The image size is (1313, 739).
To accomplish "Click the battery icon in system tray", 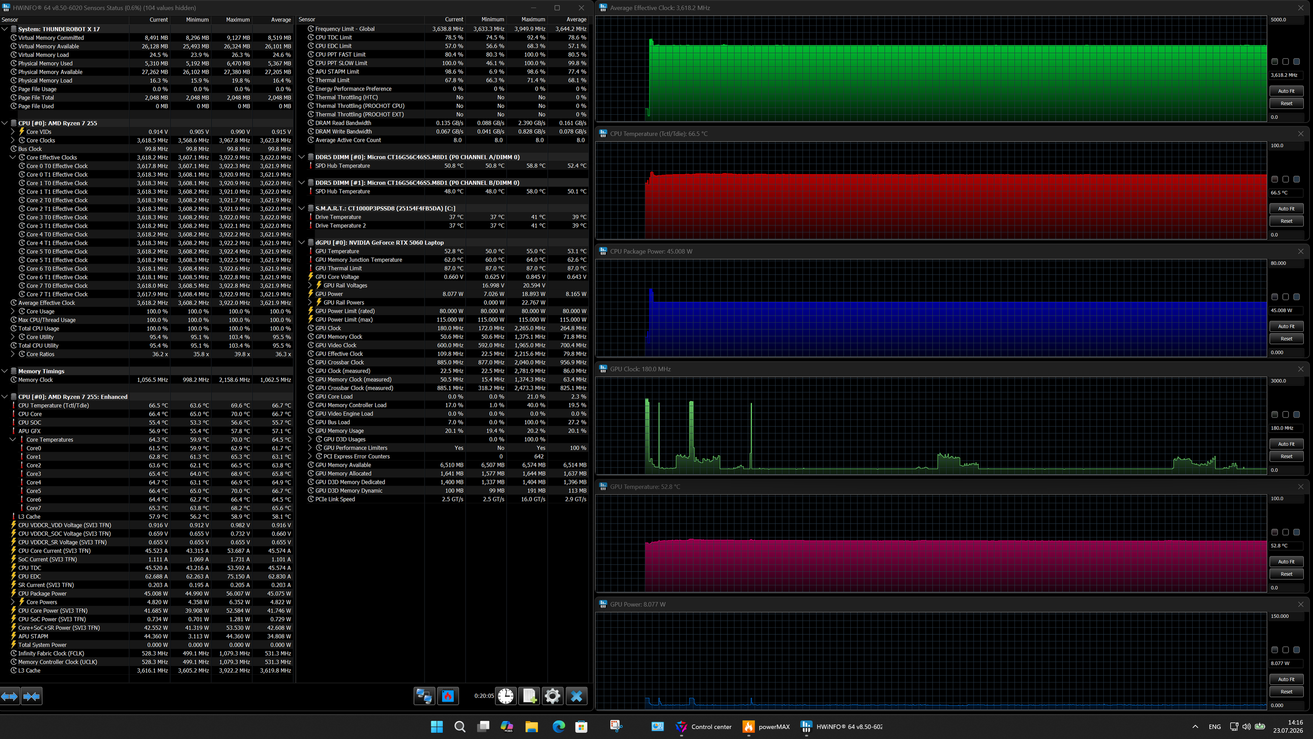I will point(1260,727).
